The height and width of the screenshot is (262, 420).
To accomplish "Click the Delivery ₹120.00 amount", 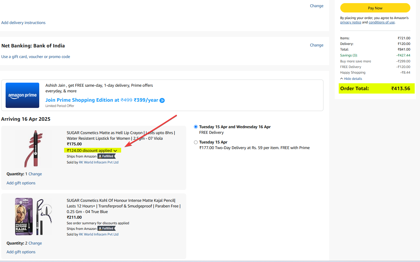I will 404,44.
